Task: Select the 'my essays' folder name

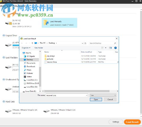Action: point(51,56)
